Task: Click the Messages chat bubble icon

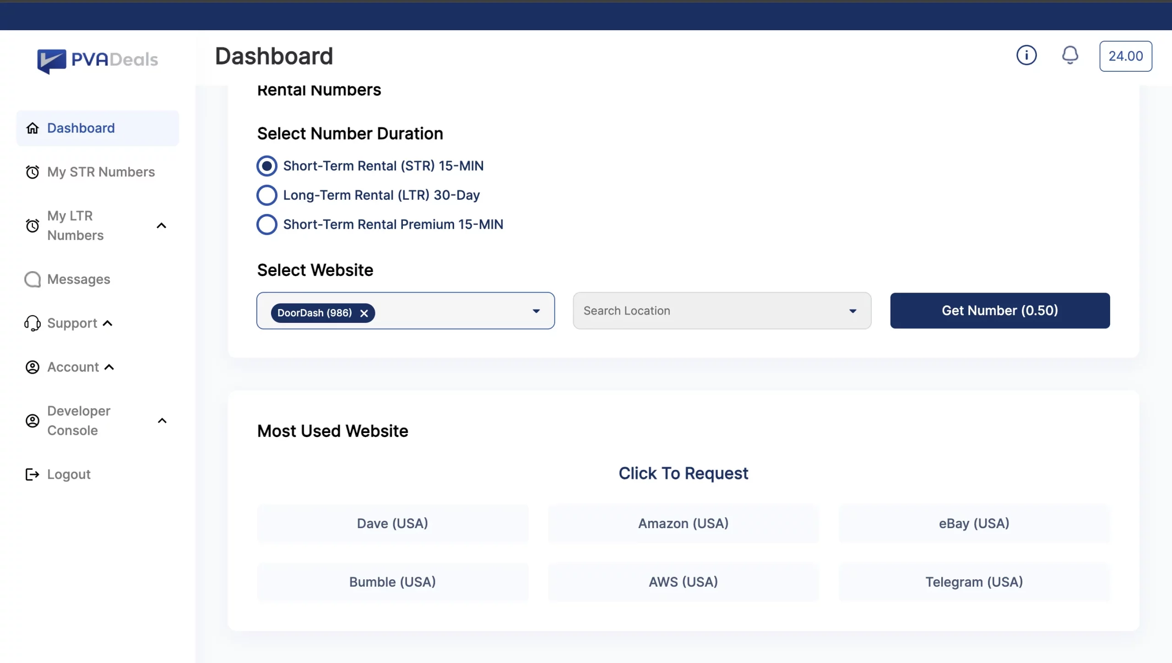Action: [x=33, y=279]
